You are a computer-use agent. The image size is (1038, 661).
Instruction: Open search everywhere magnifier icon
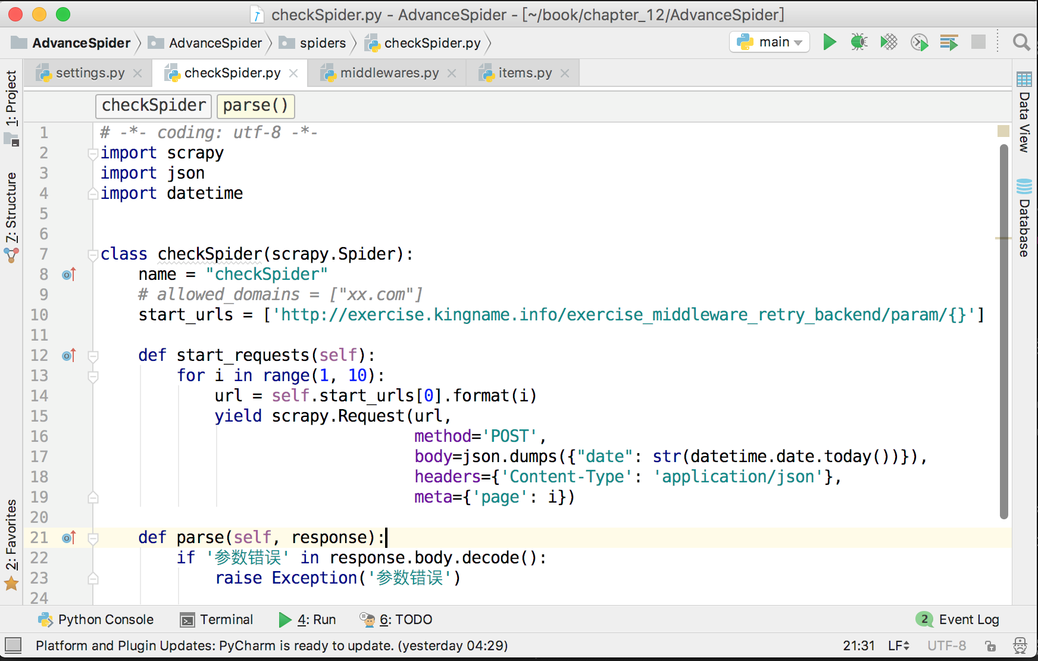[1021, 42]
